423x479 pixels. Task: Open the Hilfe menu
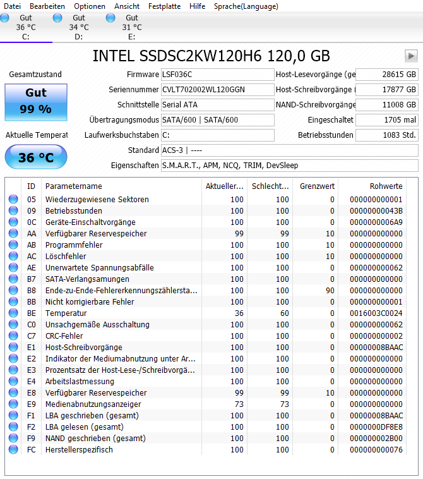tap(197, 6)
